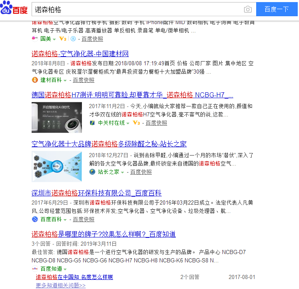Image resolution: width=299 pixels, height=289 pixels.
Task: Click the 百度百科 blue favicon
Action: point(35,219)
